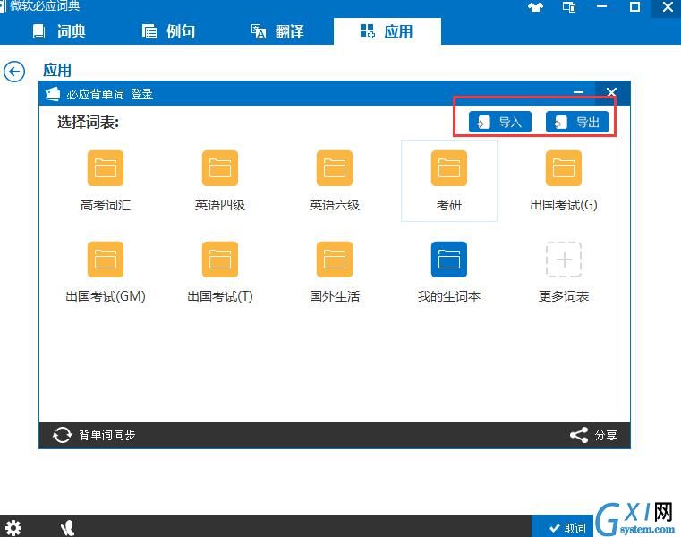Add more word lists with plus icon

pos(564,260)
